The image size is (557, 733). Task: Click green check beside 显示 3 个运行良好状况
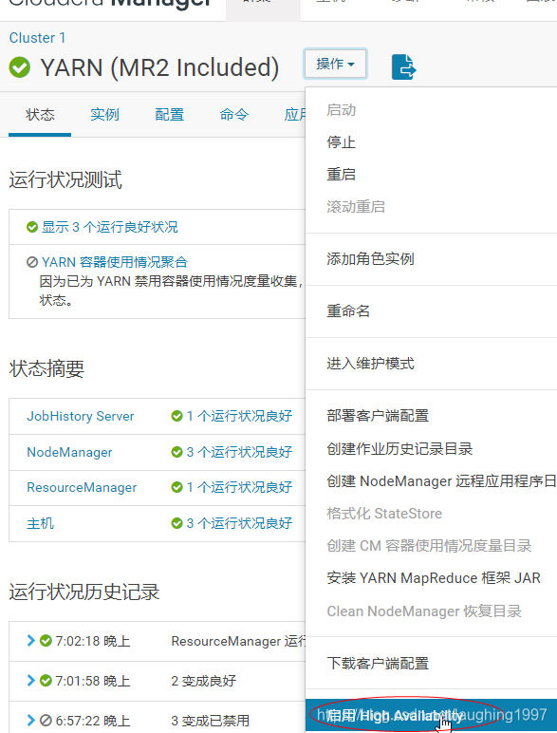(x=31, y=227)
